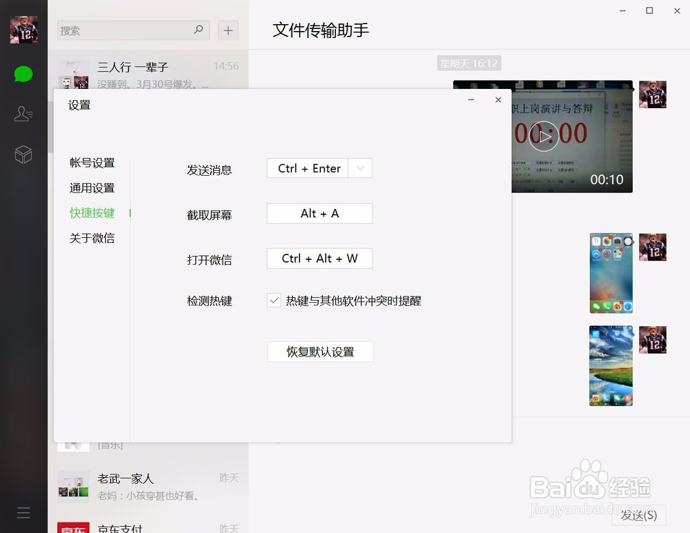Change the Ctrl + Alt + W shortcut
The height and width of the screenshot is (533, 690).
[319, 259]
